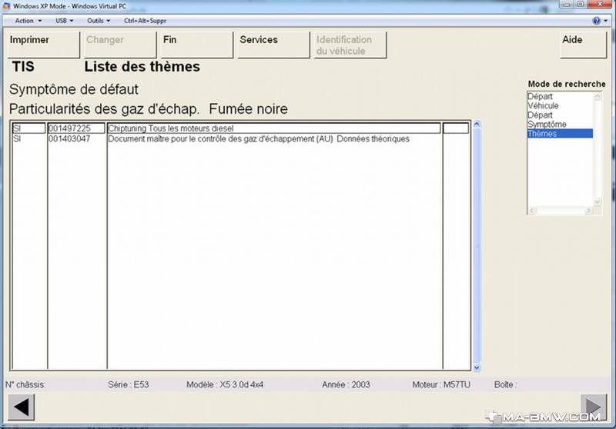
Task: Click the Modèle : X5 3.0d 4x4 status text
Action: point(225,384)
